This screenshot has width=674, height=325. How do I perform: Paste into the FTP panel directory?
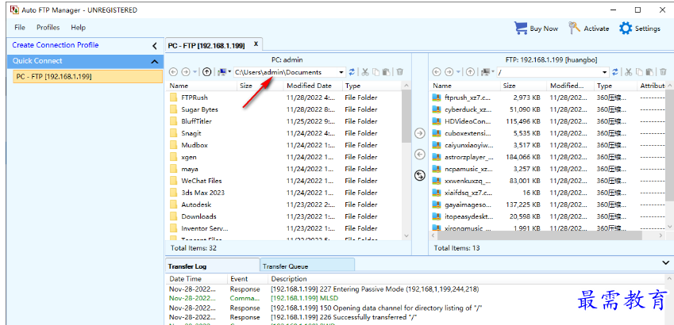pyautogui.click(x=650, y=72)
